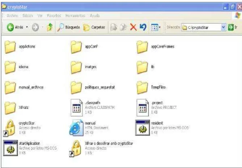The image size is (242, 168).
Task: Minimize the cryptoStar window
Action: coord(225,7)
